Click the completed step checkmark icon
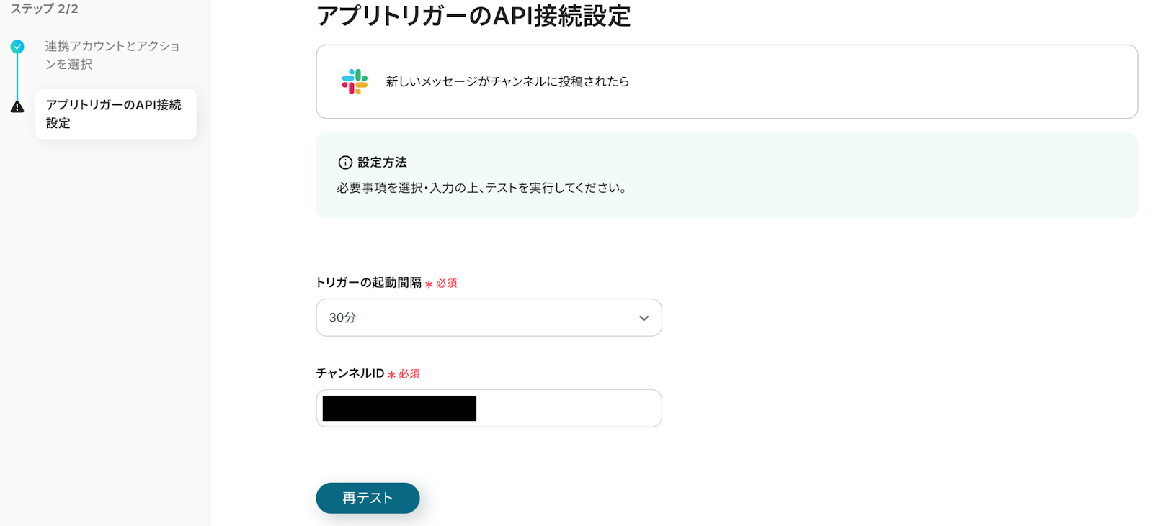Image resolution: width=1153 pixels, height=526 pixels. 17,47
